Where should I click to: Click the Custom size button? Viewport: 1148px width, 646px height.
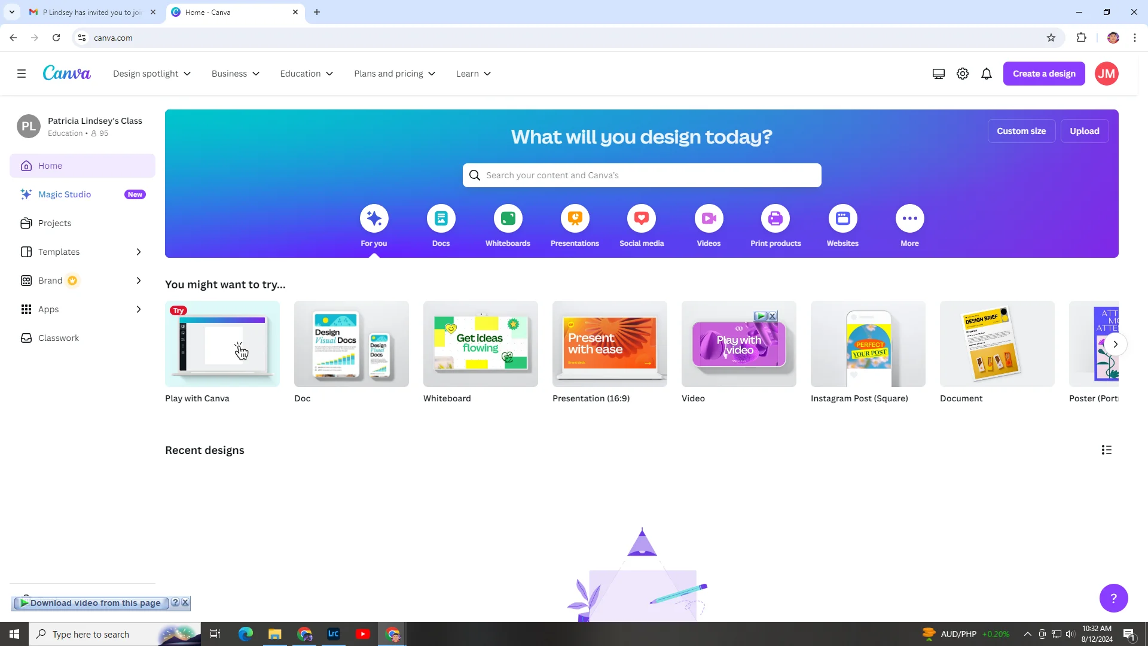pos(1021,131)
